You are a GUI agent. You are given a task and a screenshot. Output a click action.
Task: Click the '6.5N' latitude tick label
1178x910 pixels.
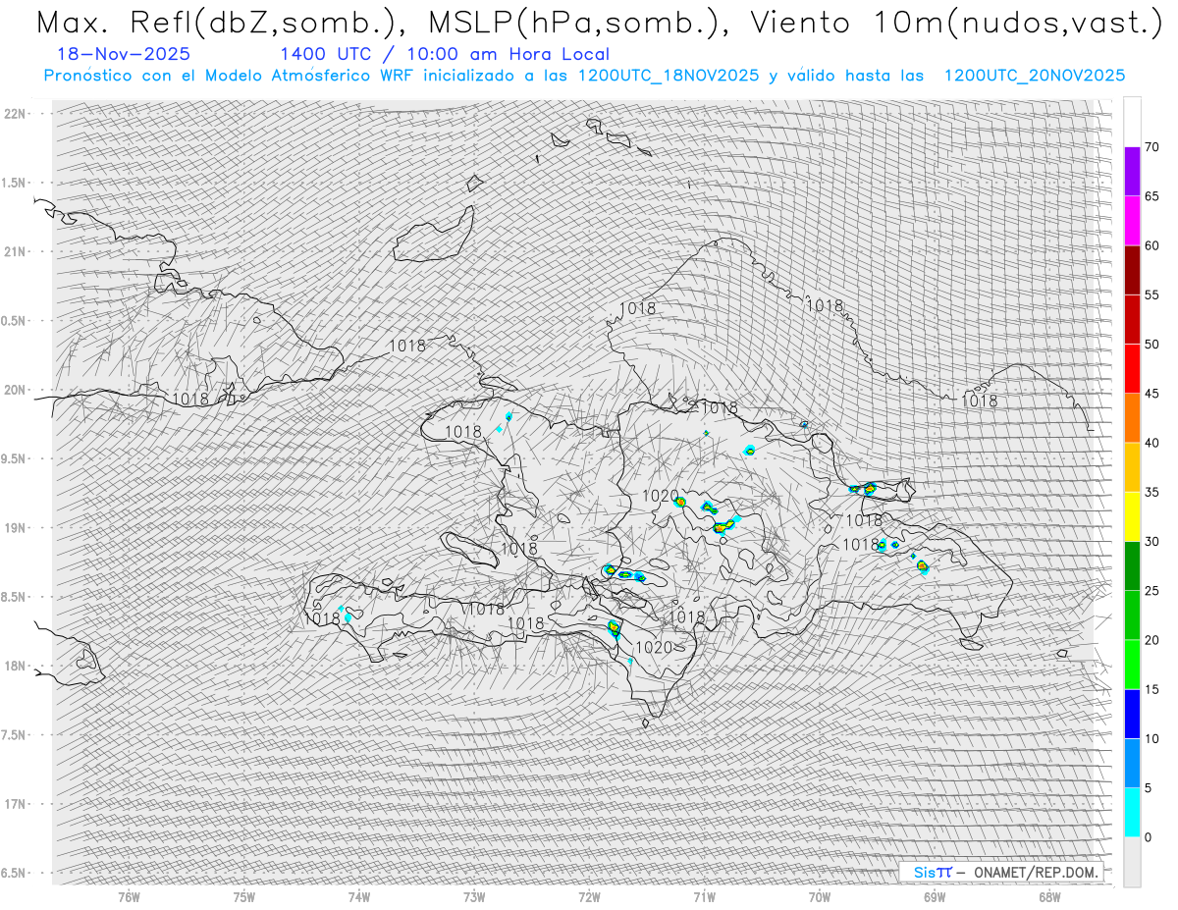[15, 873]
